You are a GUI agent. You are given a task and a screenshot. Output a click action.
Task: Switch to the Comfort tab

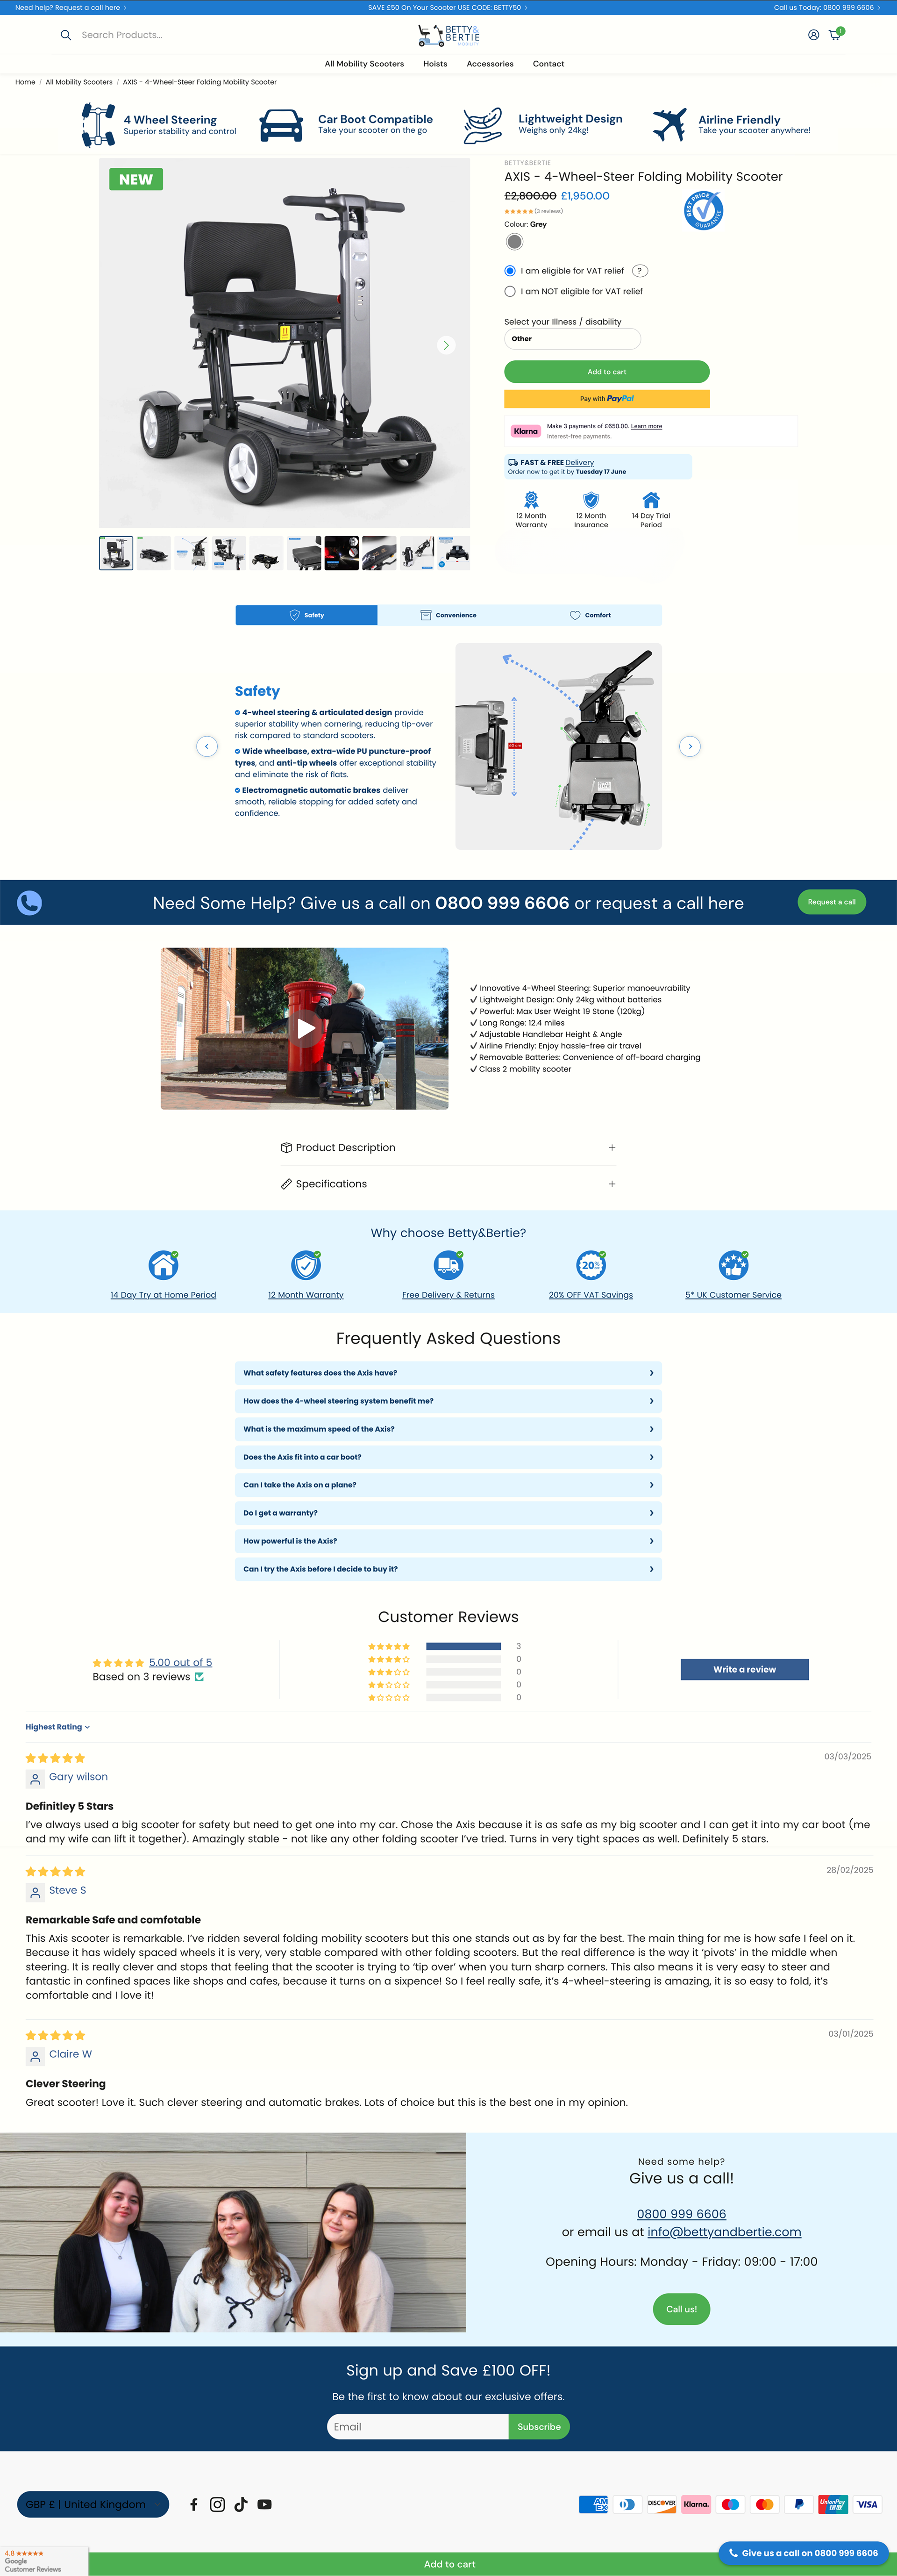click(x=590, y=615)
